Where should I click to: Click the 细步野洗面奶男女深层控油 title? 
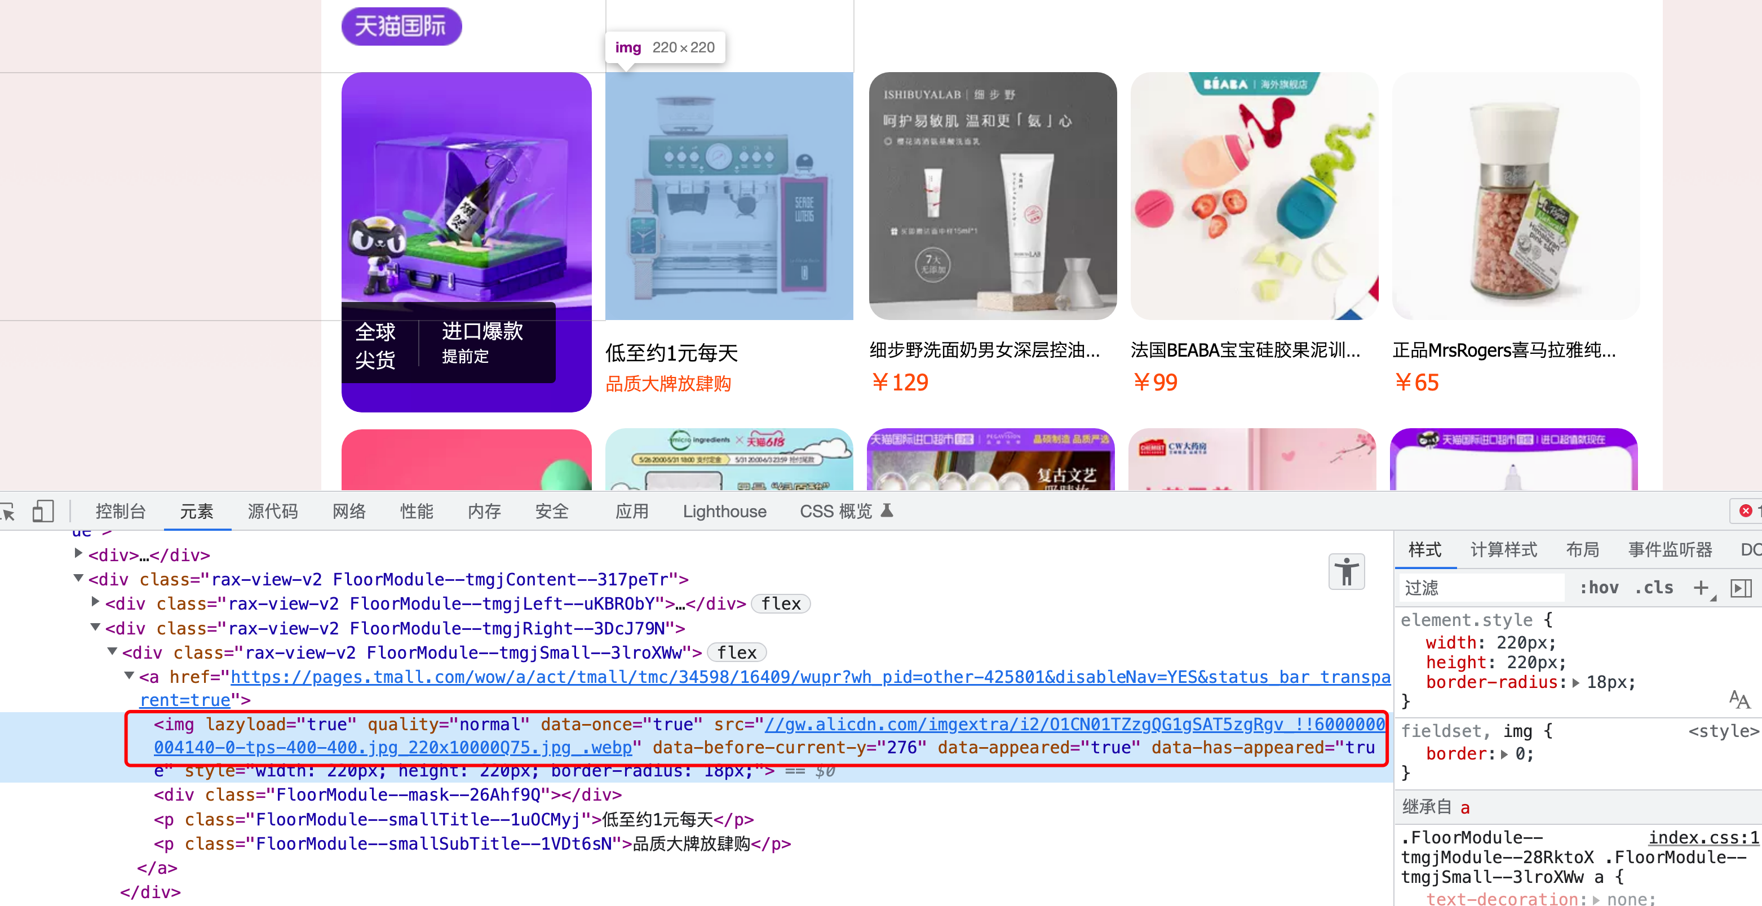[x=985, y=350]
